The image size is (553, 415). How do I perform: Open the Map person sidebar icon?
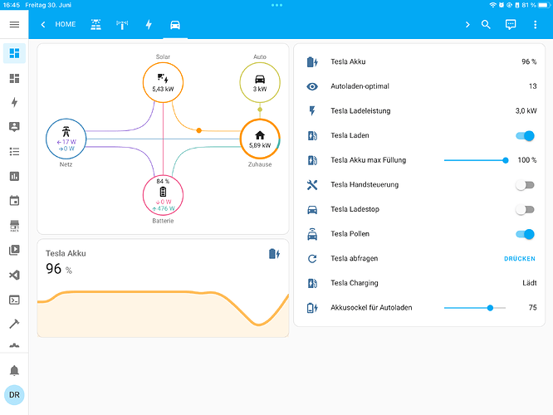pyautogui.click(x=14, y=127)
